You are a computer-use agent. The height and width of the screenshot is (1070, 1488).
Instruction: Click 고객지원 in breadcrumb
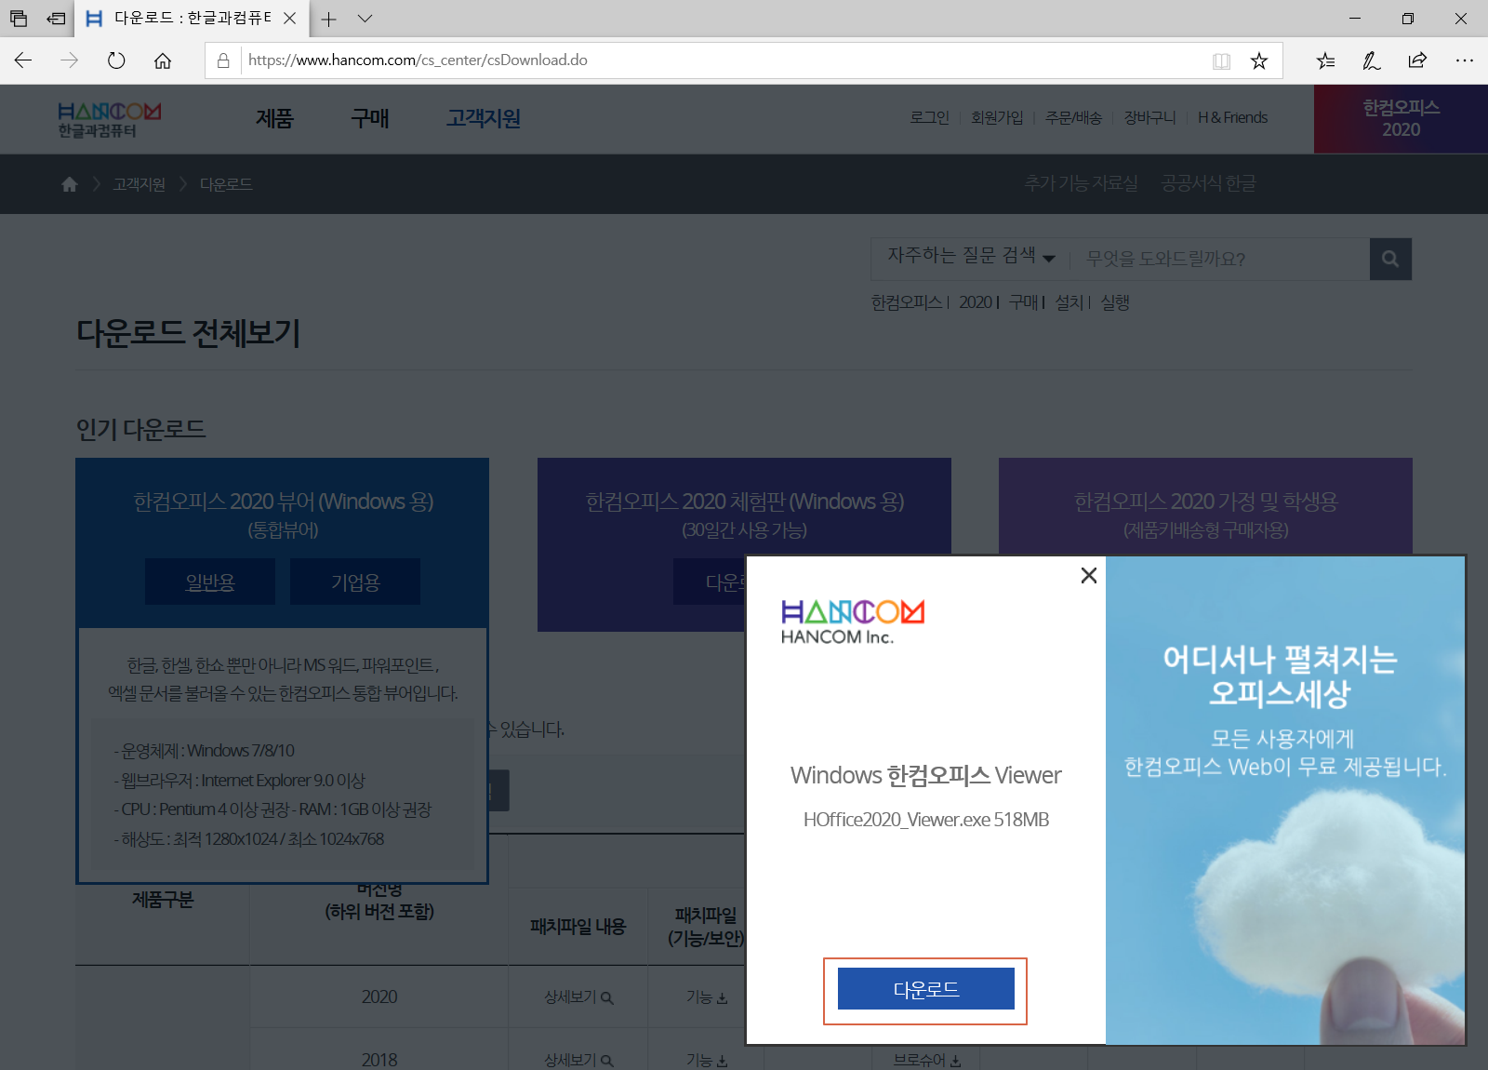pyautogui.click(x=139, y=184)
